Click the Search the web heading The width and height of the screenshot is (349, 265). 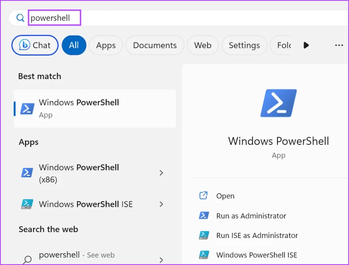pyautogui.click(x=48, y=229)
